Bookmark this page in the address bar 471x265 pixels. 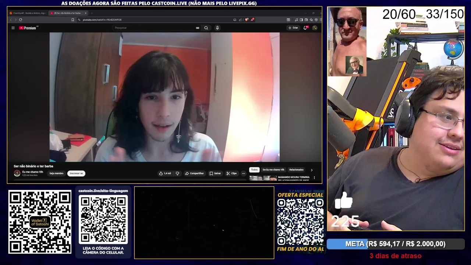[x=73, y=20]
